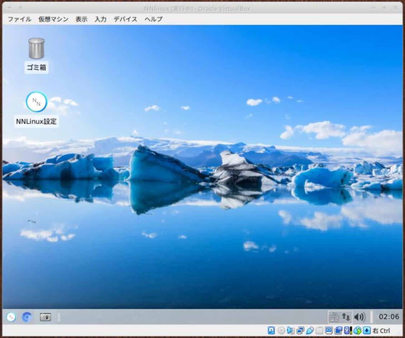Screen dimensions: 405x338
Task: Click the shared folders indicator in VirtualBox status bar
Action: tap(319, 330)
